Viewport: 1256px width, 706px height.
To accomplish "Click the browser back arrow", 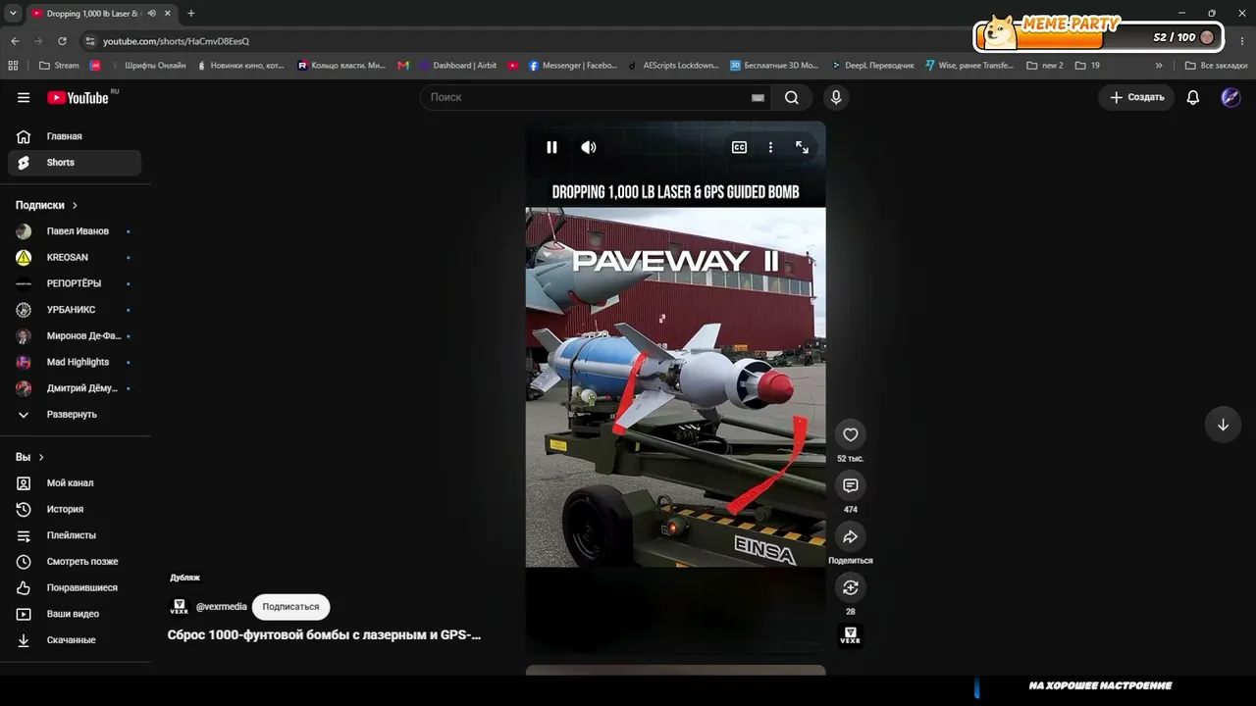I will click(x=15, y=41).
